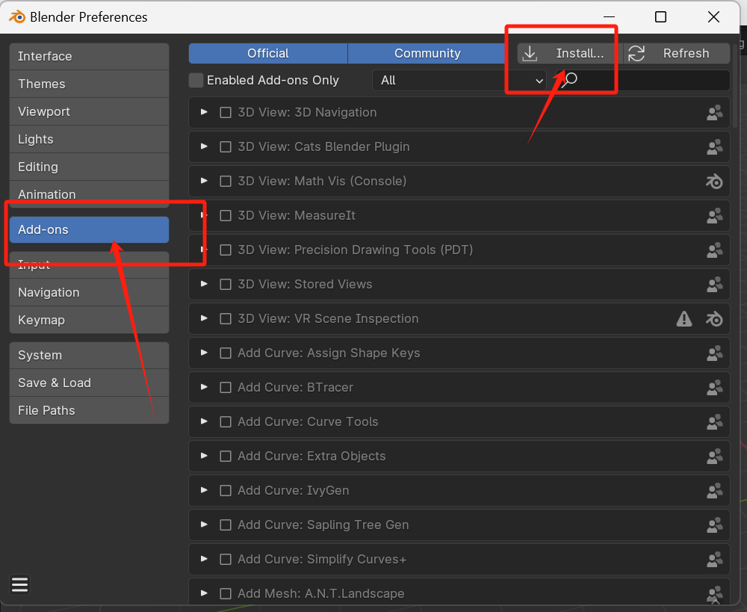The image size is (747, 612).
Task: Open File Paths preferences
Action: coord(89,410)
